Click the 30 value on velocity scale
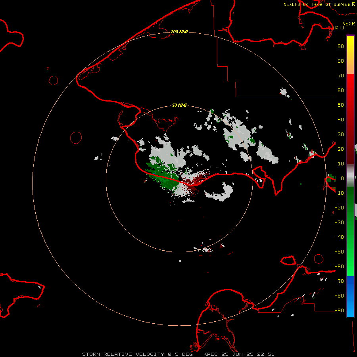Viewport: 357px width, 357px height. click(341, 134)
